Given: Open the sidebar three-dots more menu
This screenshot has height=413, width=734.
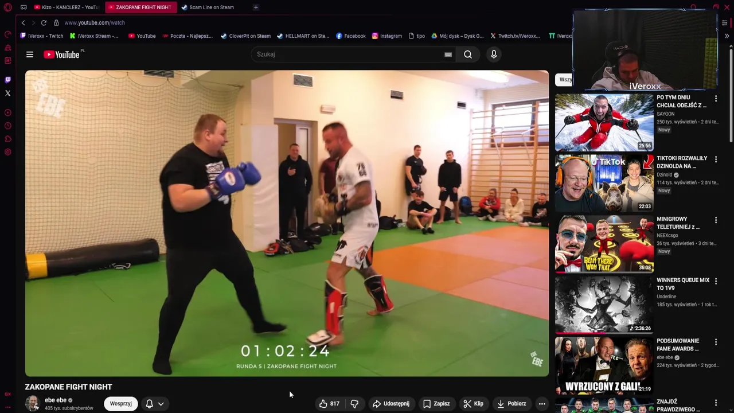Looking at the screenshot, I should (x=7, y=407).
